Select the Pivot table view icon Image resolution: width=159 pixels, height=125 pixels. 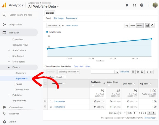(151, 72)
